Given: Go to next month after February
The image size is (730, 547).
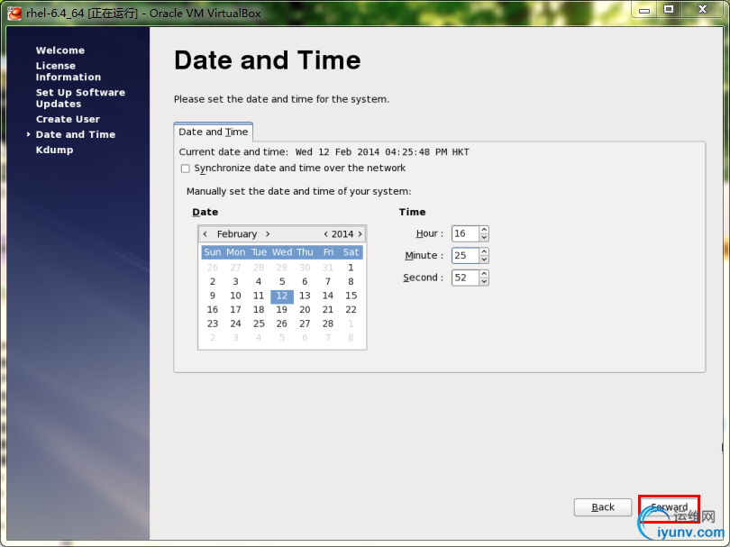Looking at the screenshot, I should click(268, 233).
